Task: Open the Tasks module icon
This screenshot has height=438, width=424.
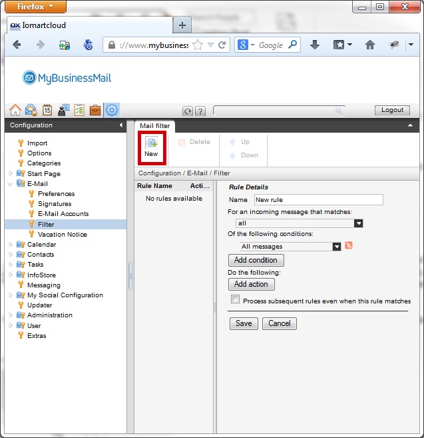Action: 79,110
